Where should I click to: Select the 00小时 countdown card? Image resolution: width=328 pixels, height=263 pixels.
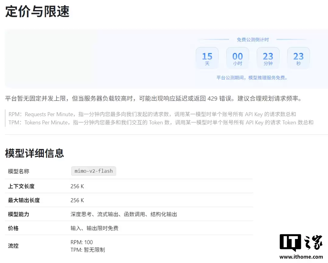point(238,58)
